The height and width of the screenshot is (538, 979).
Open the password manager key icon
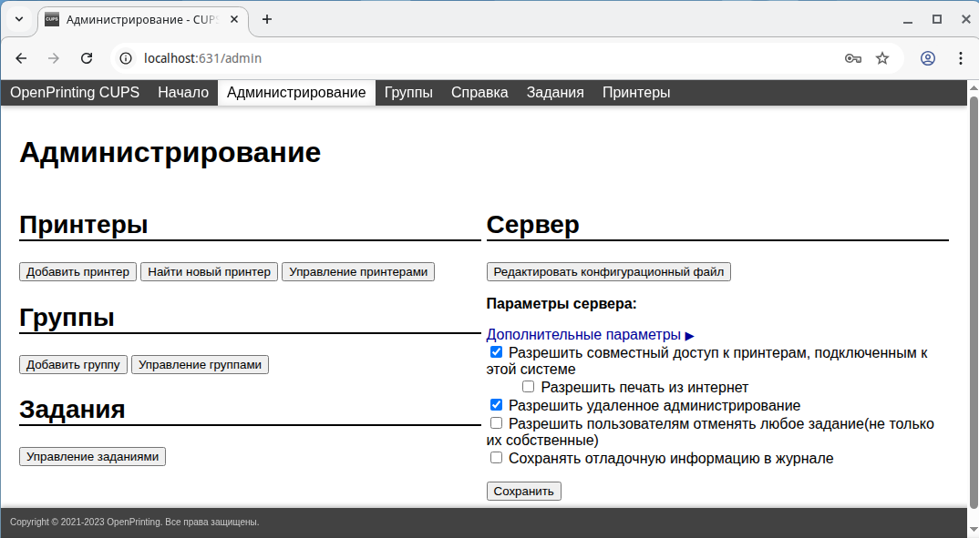[x=852, y=58]
